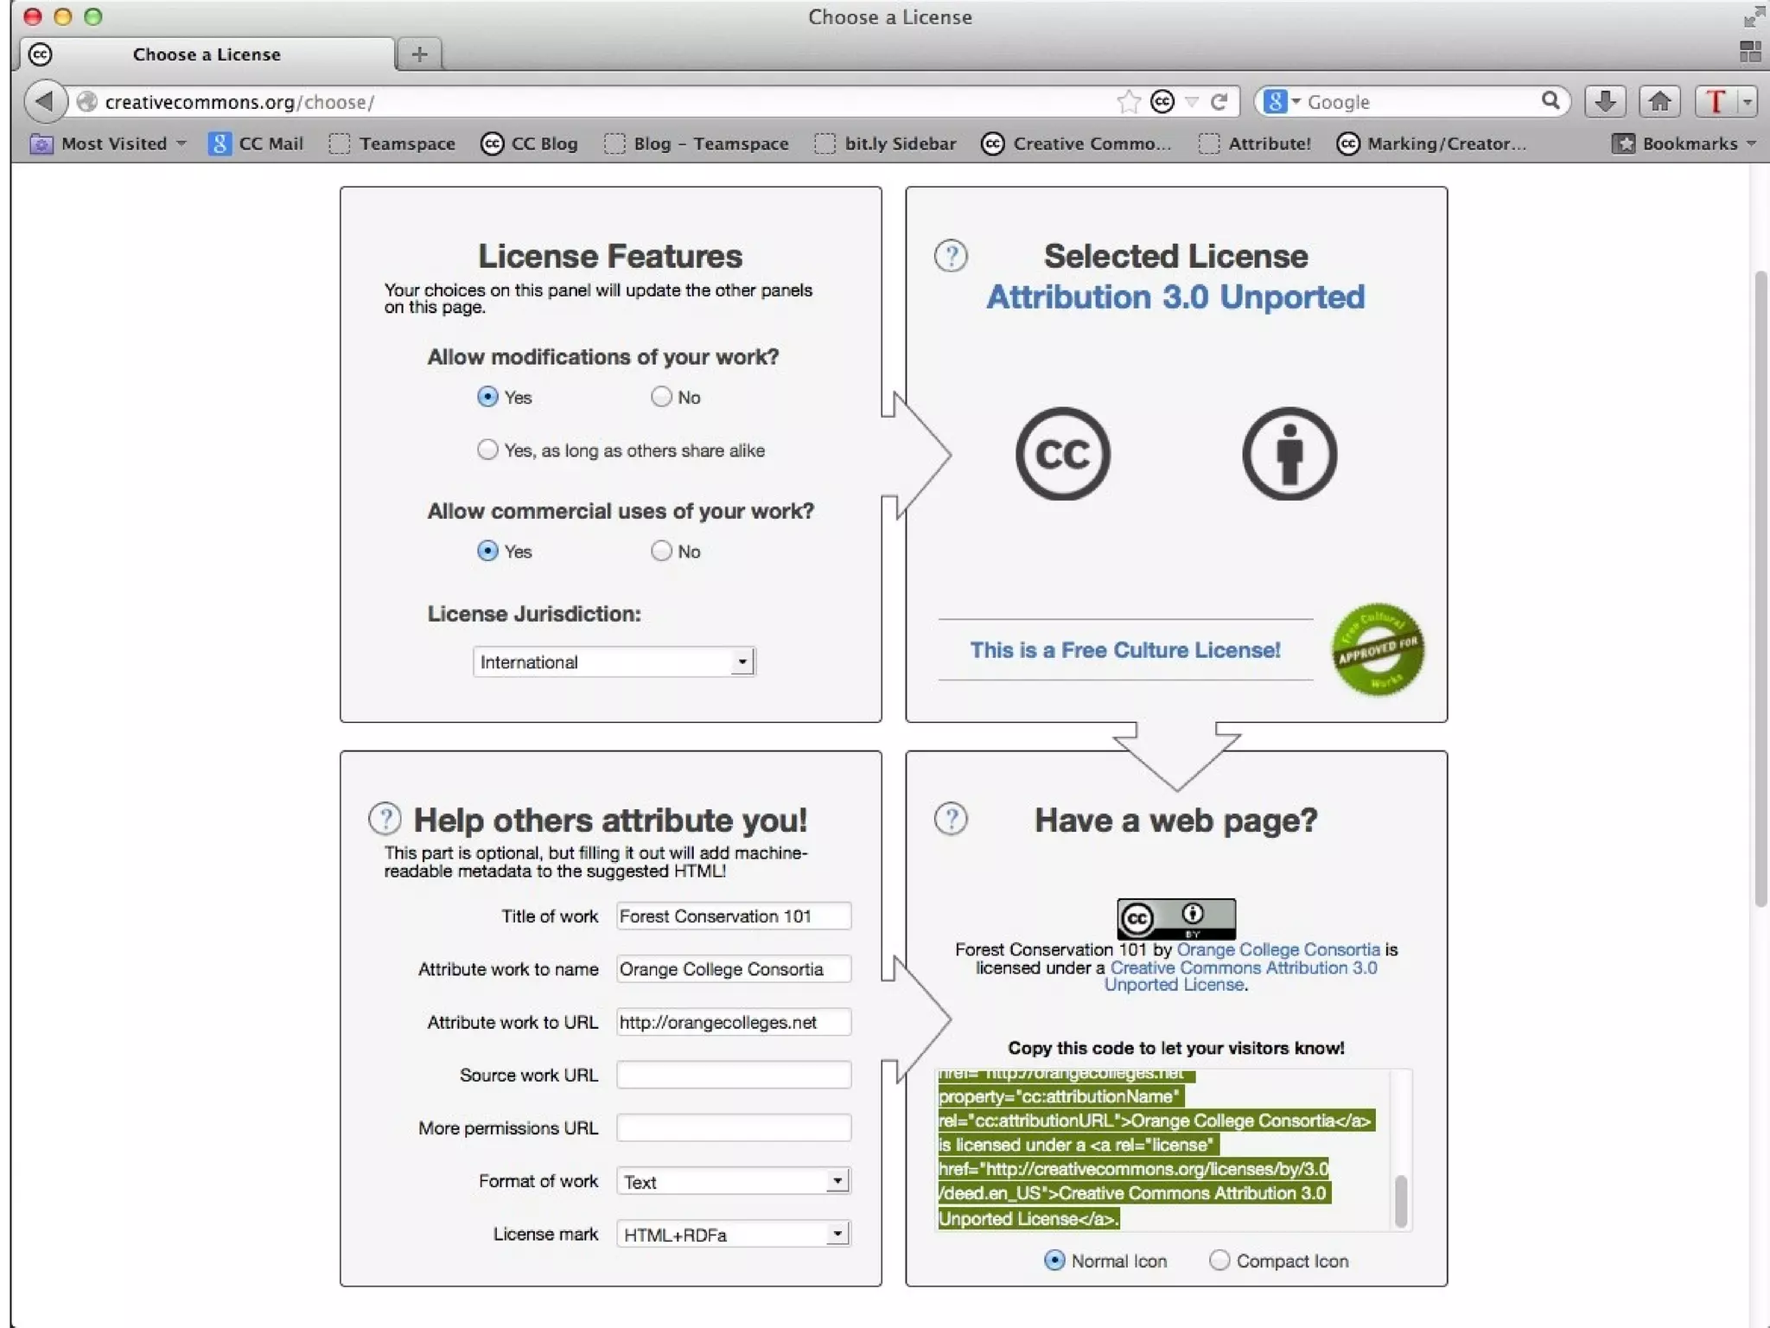Open the License mark HTML+RDFa dropdown

click(x=733, y=1235)
